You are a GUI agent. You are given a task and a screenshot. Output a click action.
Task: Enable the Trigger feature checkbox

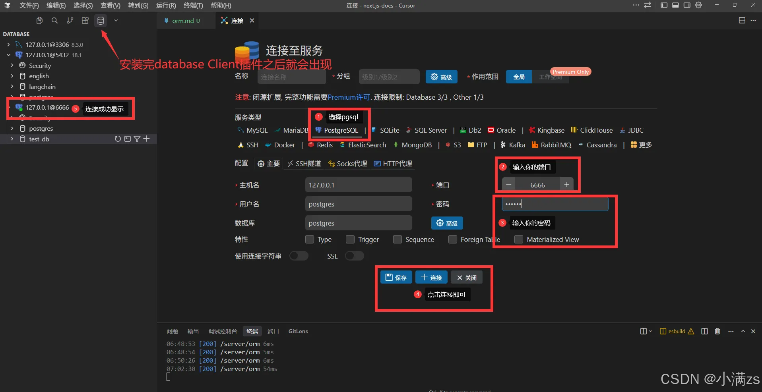(350, 239)
